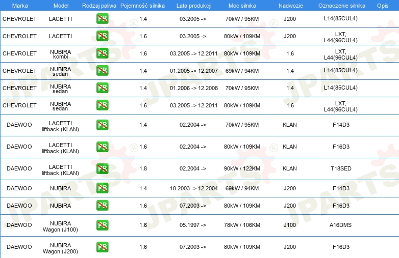The width and height of the screenshot is (399, 258).
Task: Click 69kW / 94KM in Chevrolet Nubira sedan row
Action: (242, 71)
